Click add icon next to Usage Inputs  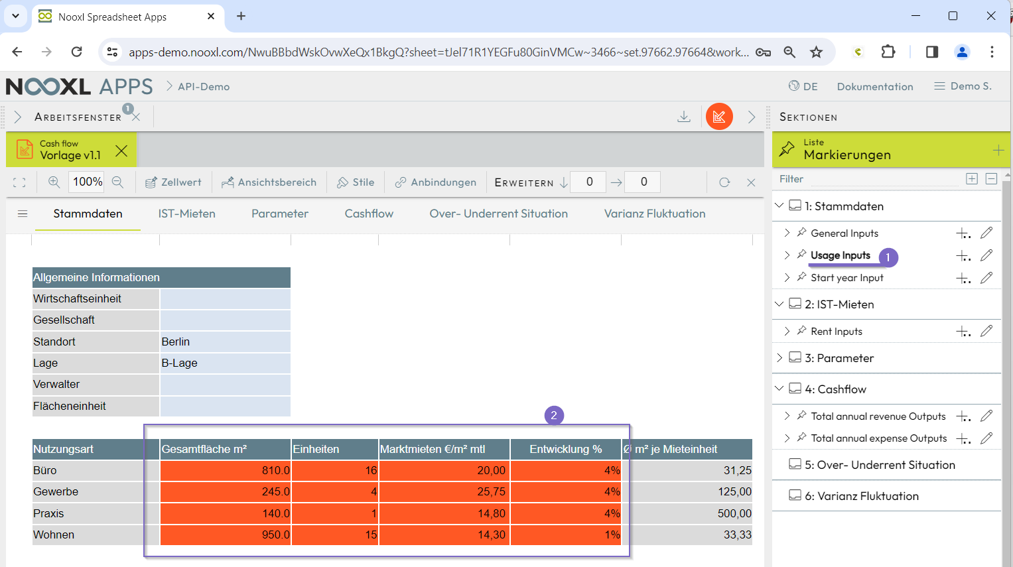[963, 256]
